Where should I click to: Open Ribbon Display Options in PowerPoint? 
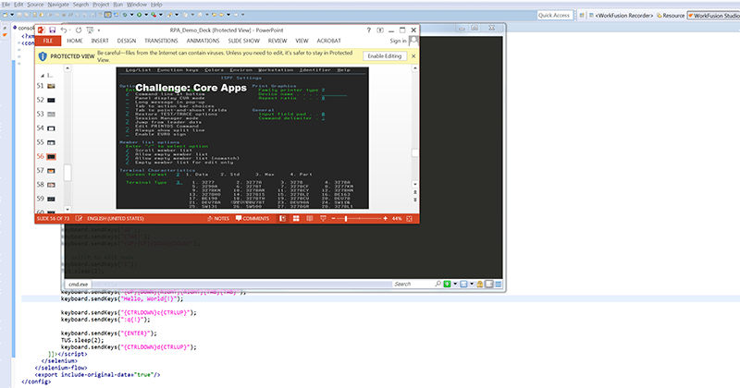tap(380, 30)
